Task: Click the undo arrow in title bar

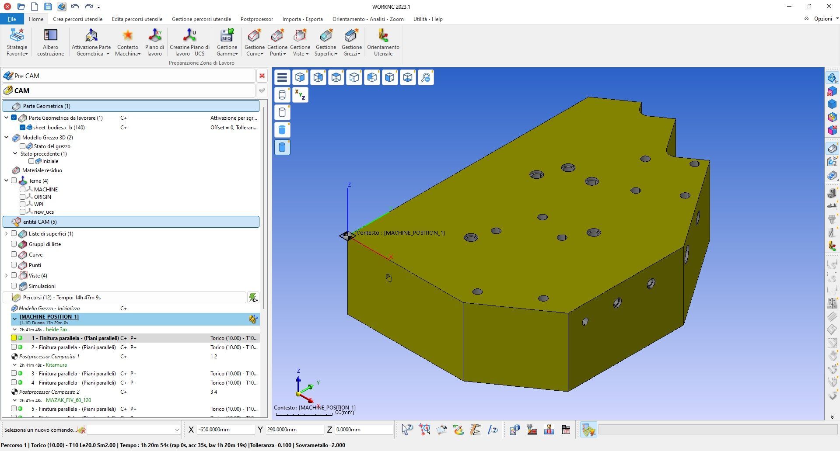Action: pyautogui.click(x=75, y=7)
